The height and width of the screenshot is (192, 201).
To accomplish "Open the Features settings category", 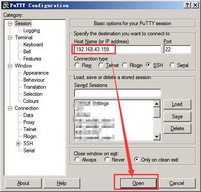I will pos(32,59).
